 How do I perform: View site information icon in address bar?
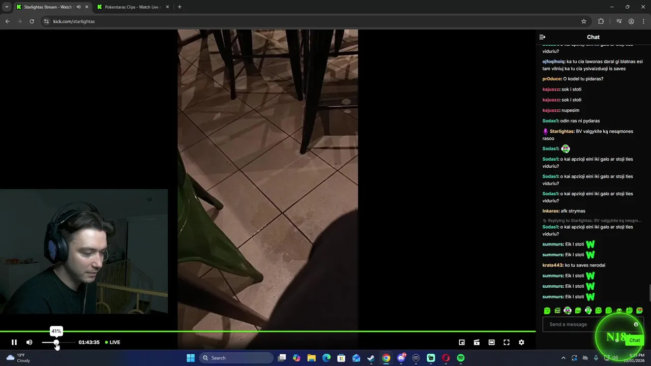46,21
